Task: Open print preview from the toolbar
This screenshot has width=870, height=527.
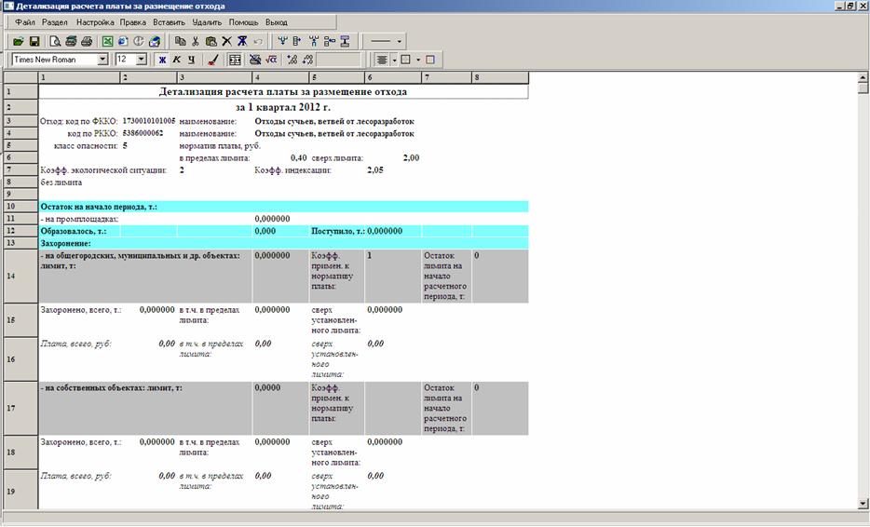Action: coord(55,41)
